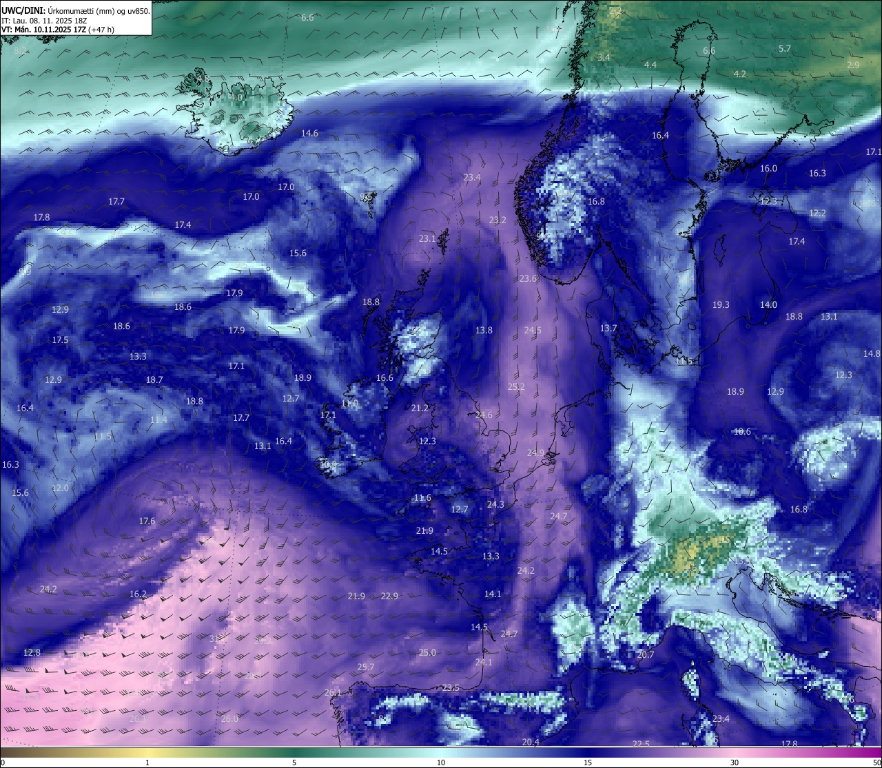This screenshot has width=882, height=768.
Task: Click the 14.1 value over western France
Action: 493,594
